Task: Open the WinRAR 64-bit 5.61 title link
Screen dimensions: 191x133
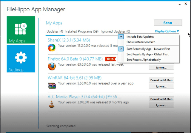Action: (75, 78)
